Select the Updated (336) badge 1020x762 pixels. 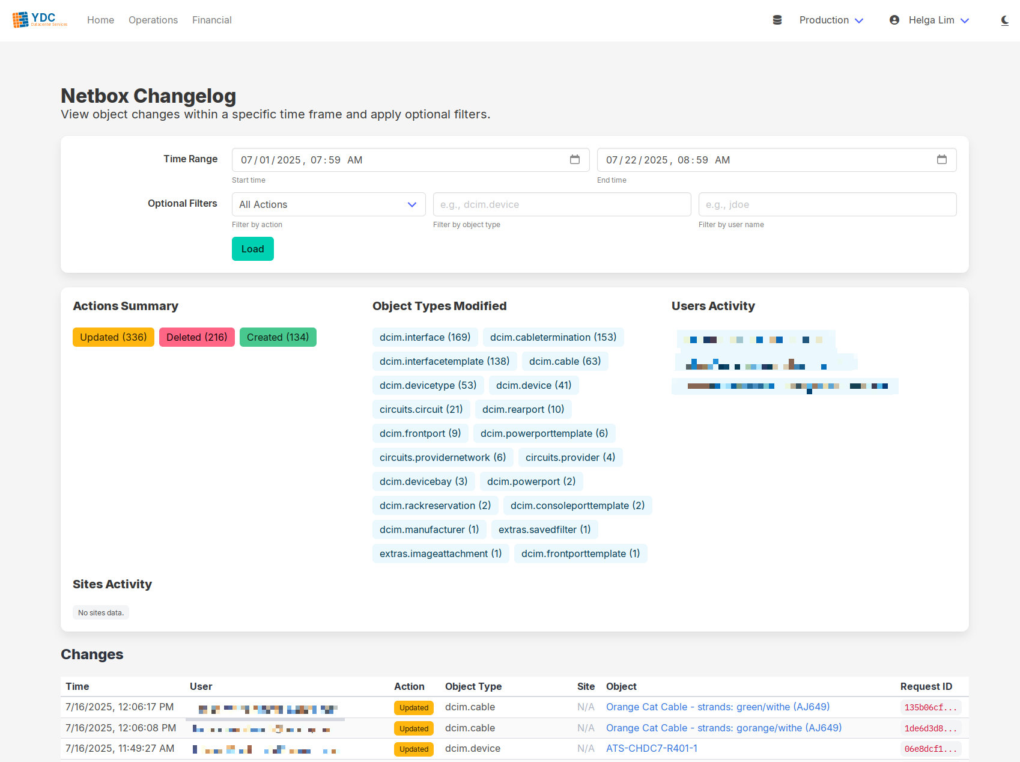(x=114, y=337)
